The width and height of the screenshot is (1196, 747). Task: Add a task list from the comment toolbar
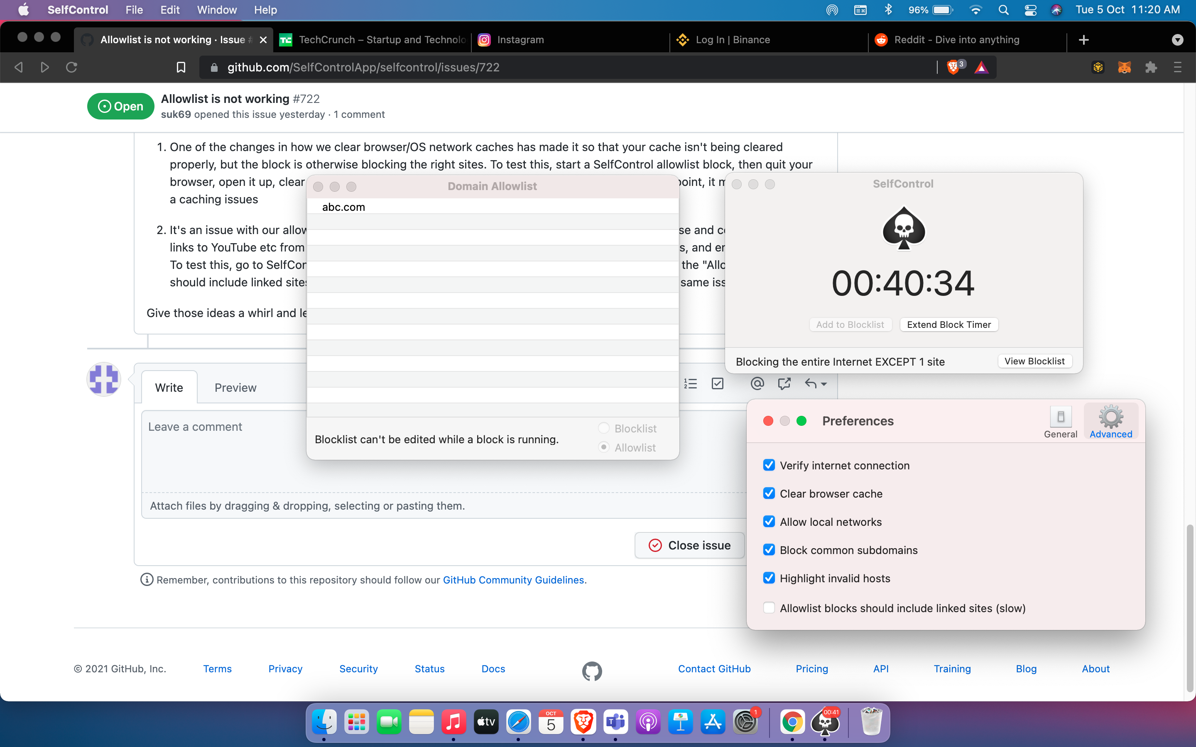tap(718, 383)
